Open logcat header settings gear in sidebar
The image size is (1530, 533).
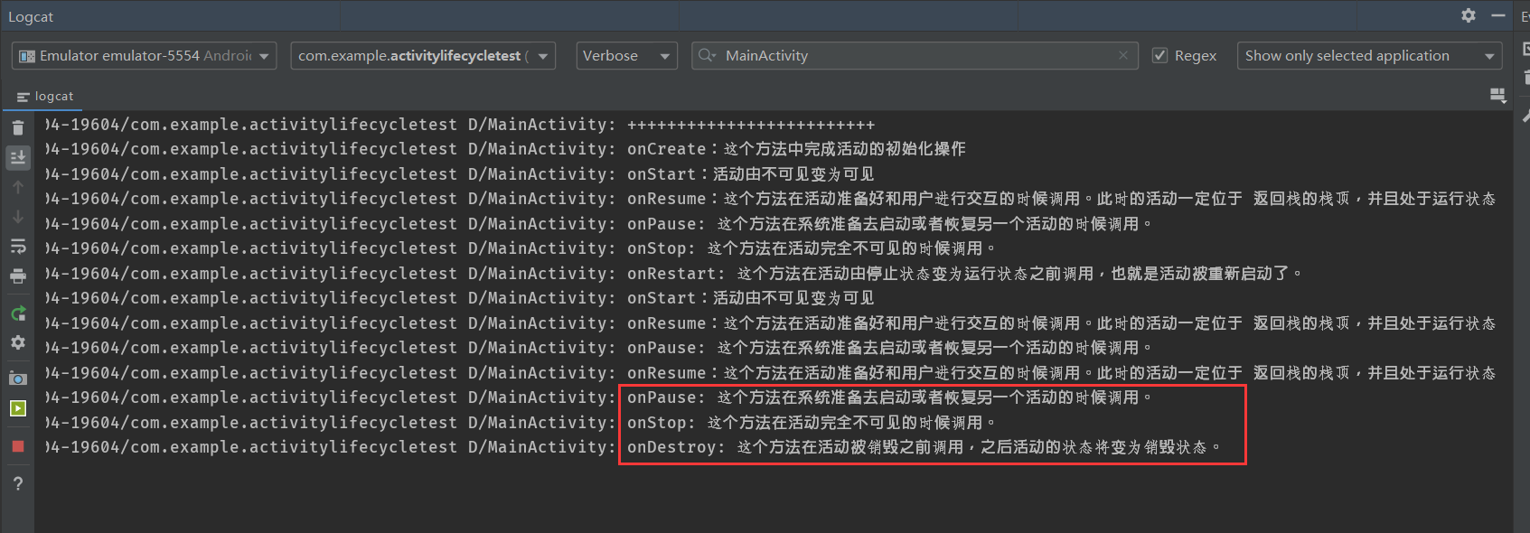[x=17, y=343]
